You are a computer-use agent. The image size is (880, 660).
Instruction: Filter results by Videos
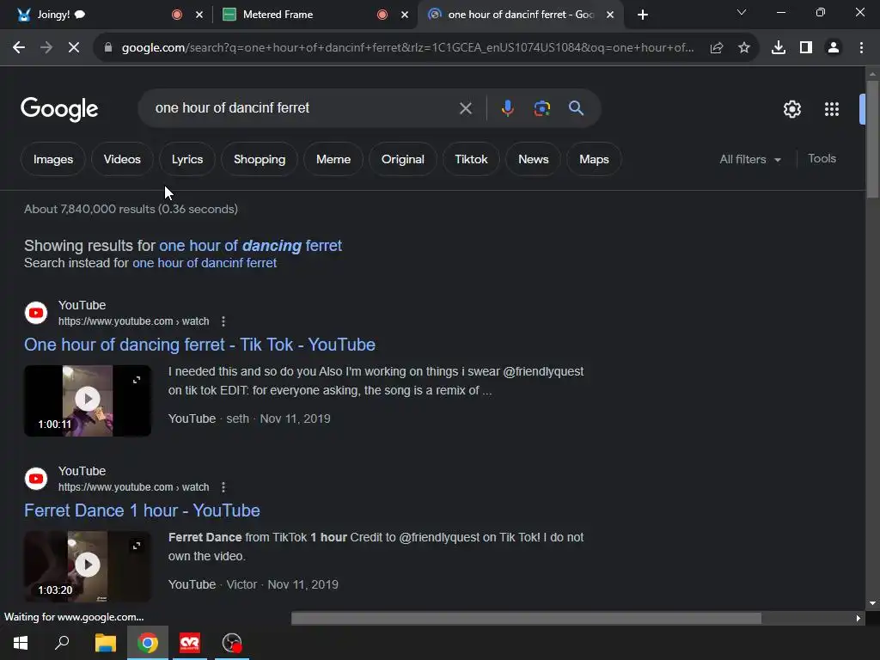tap(122, 159)
